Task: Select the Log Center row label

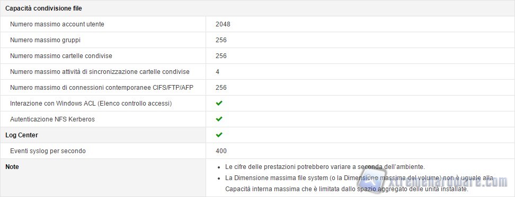Action: tap(22, 135)
